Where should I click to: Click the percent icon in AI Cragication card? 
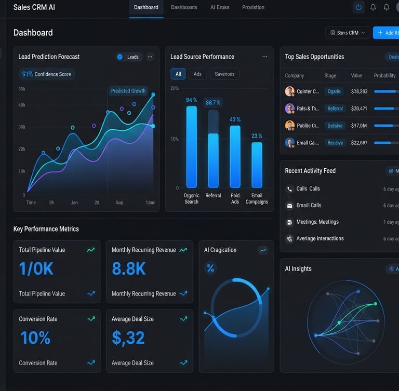[210, 268]
